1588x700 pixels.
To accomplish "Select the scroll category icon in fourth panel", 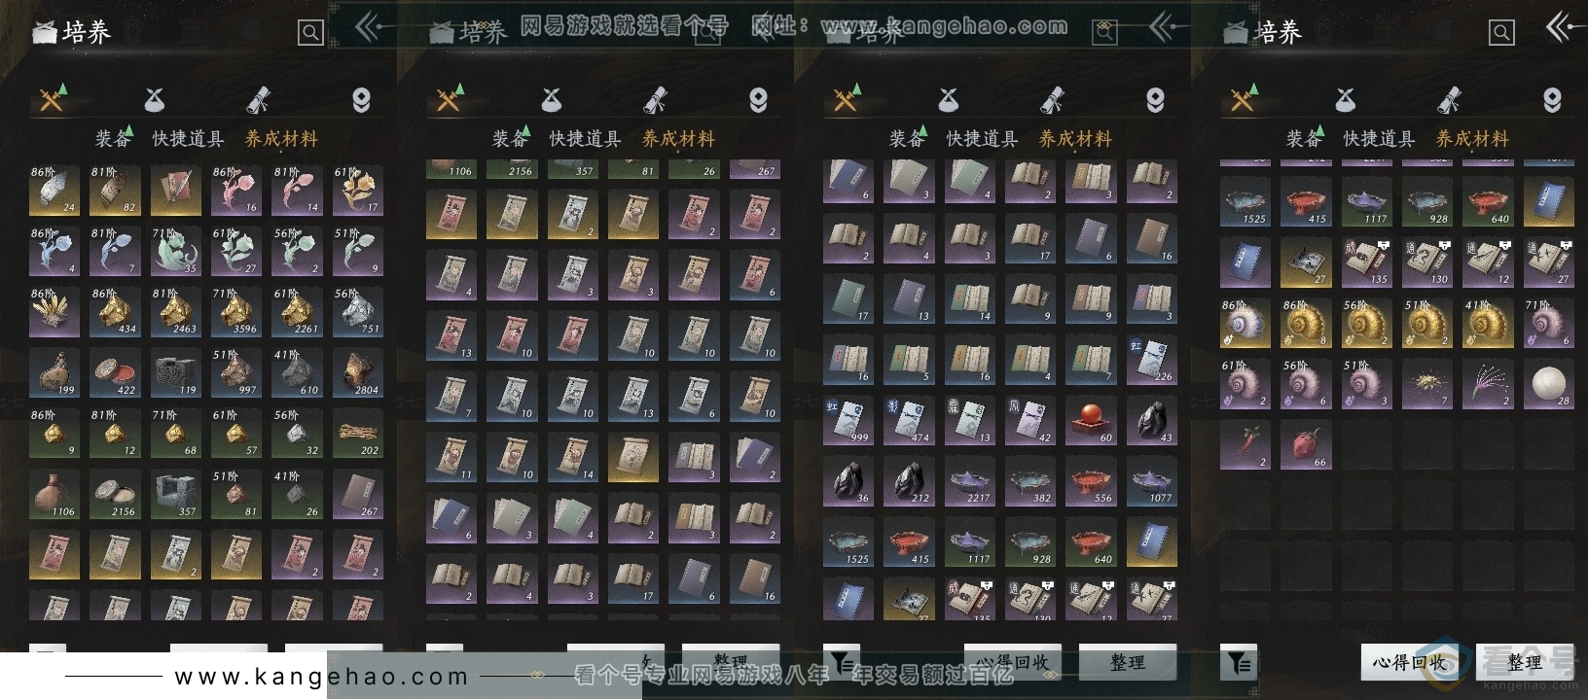I will (1449, 99).
